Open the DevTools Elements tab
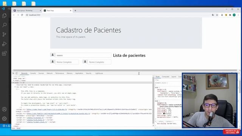The image size is (242, 136). click(x=24, y=73)
